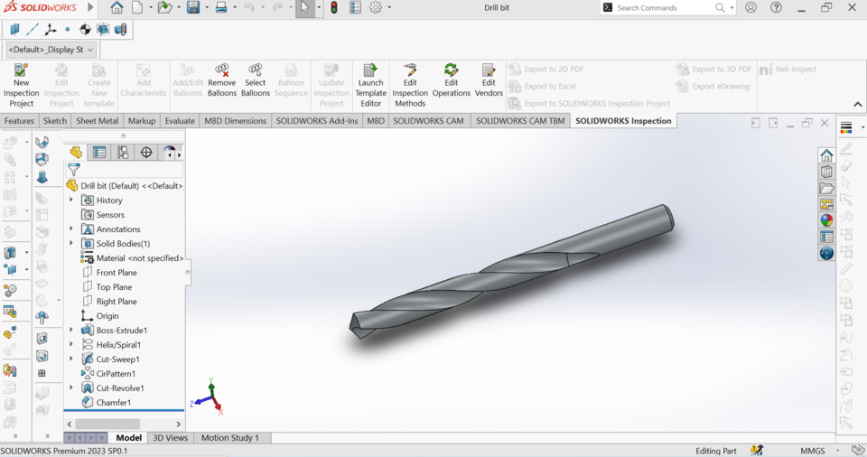Open PropertyManager tab icon
The height and width of the screenshot is (457, 867).
pos(99,152)
